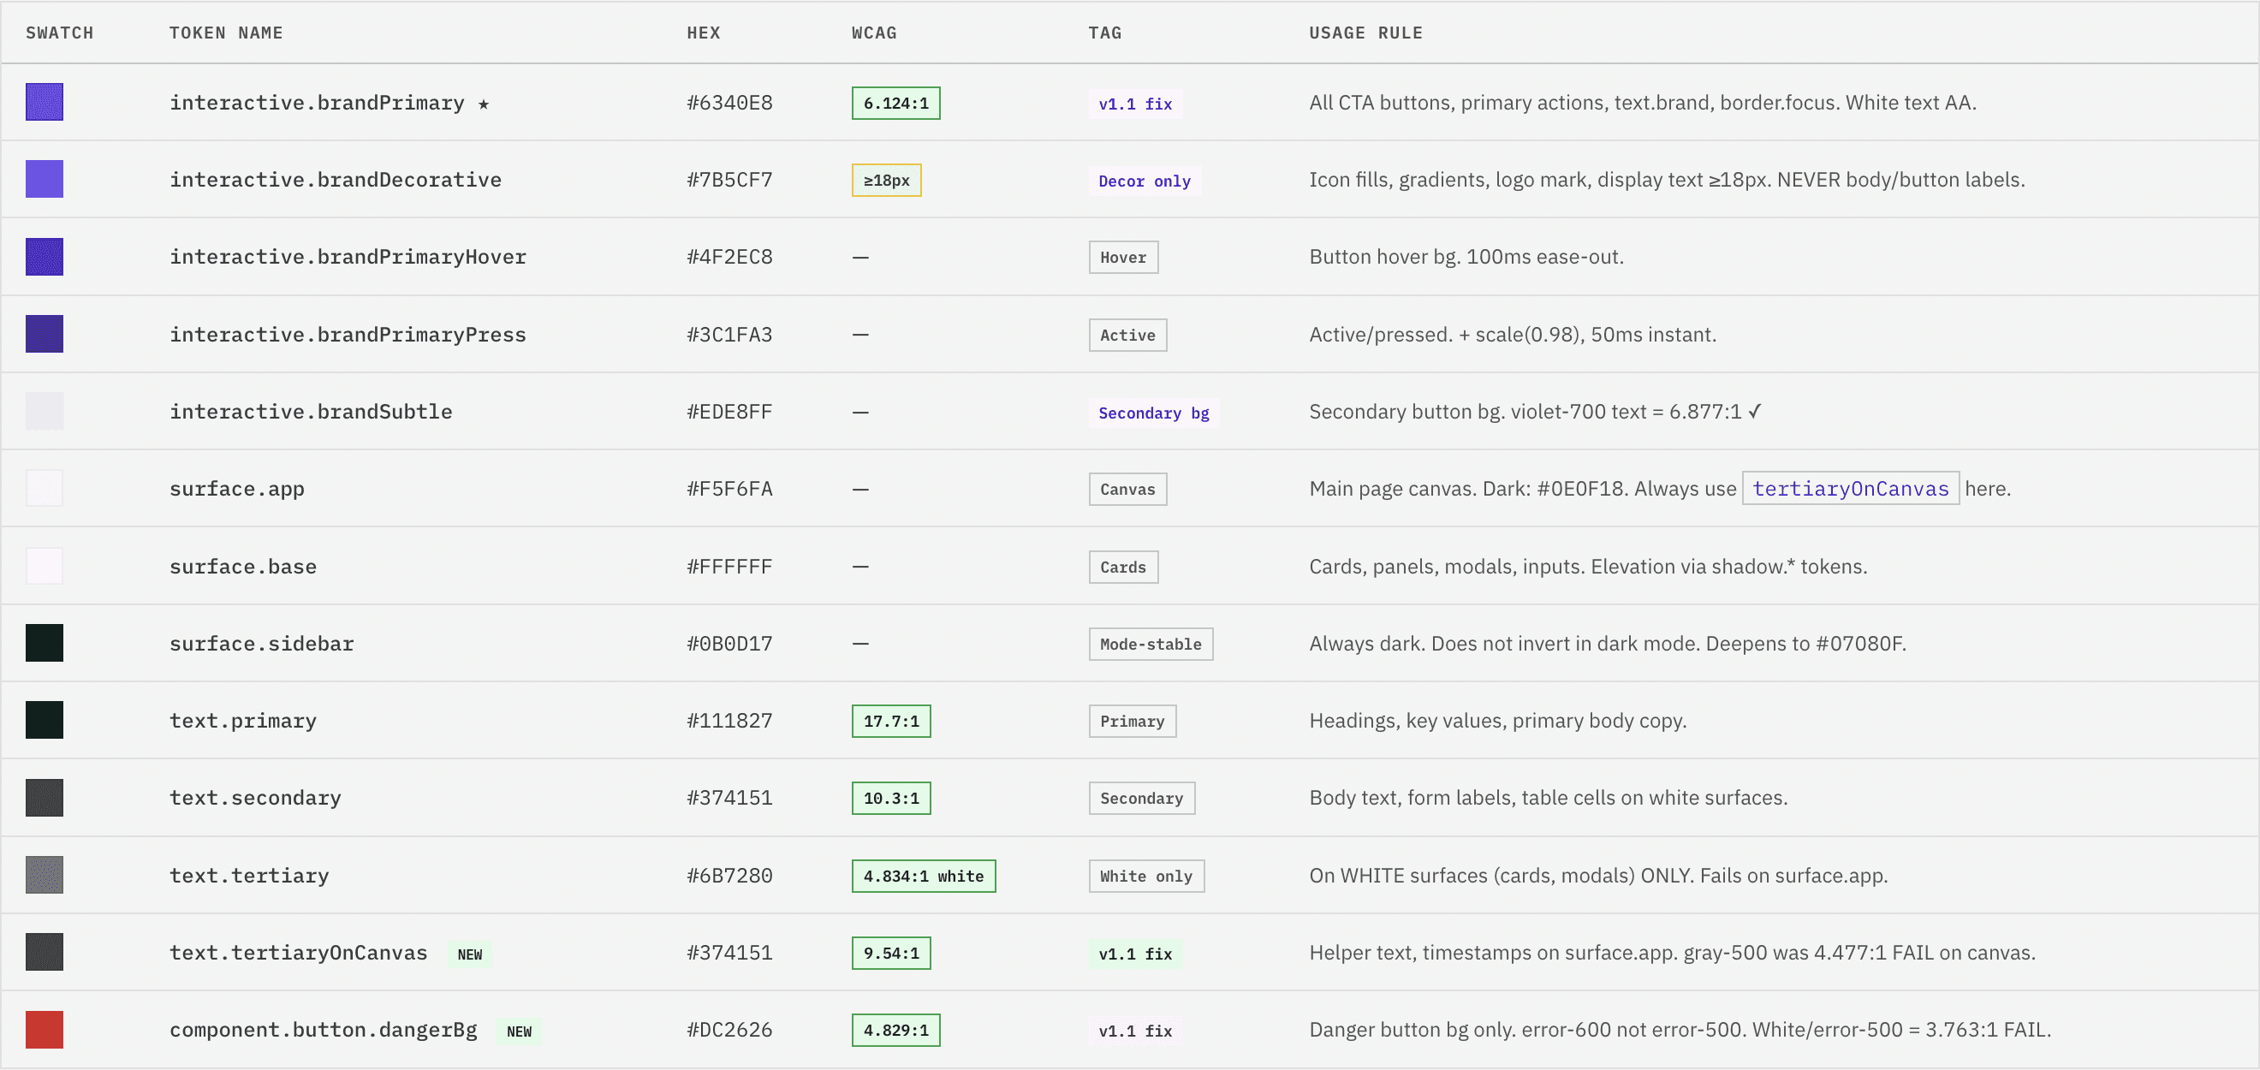Click the WCAG column header
2260x1070 pixels.
[x=874, y=33]
